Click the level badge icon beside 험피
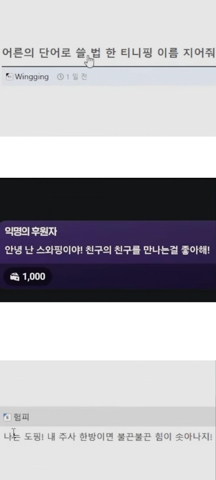The image size is (216, 480). (7, 417)
